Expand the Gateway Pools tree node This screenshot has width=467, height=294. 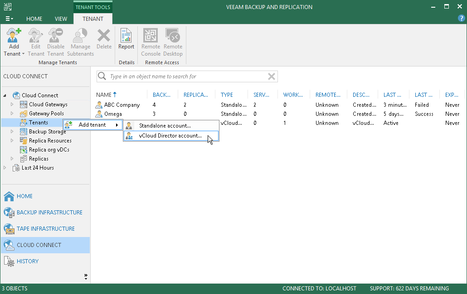coord(12,114)
